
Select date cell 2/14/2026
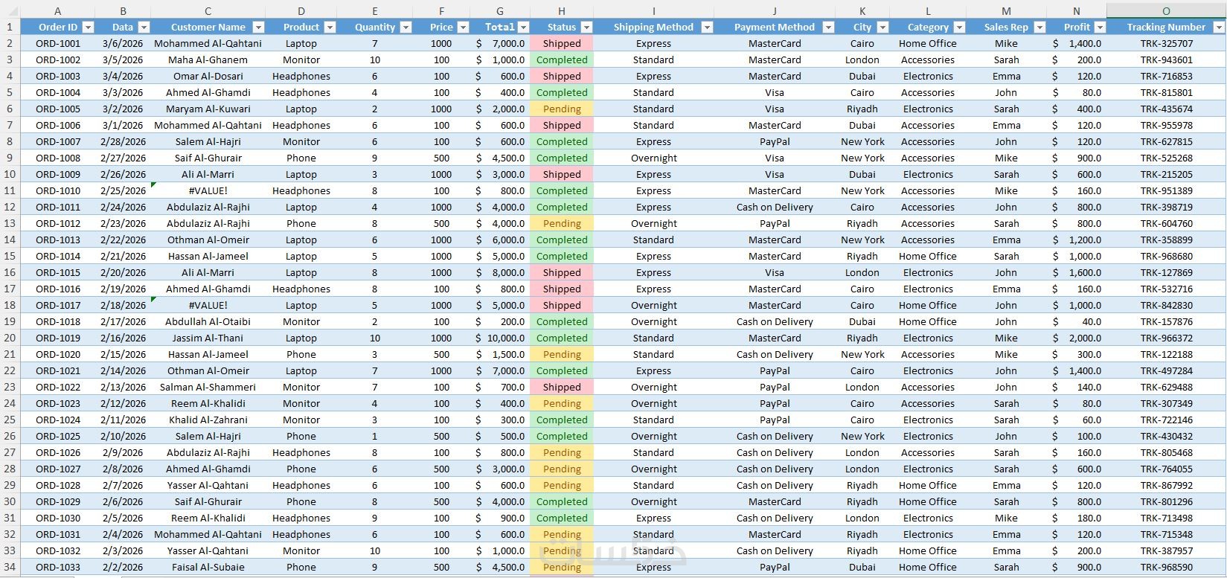[x=123, y=370]
